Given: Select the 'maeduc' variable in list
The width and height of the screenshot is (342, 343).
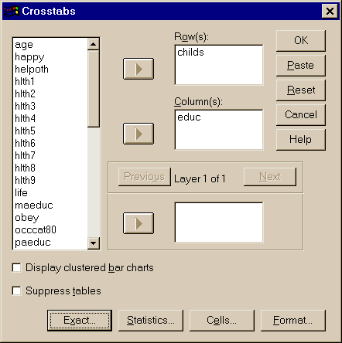Looking at the screenshot, I should [34, 205].
